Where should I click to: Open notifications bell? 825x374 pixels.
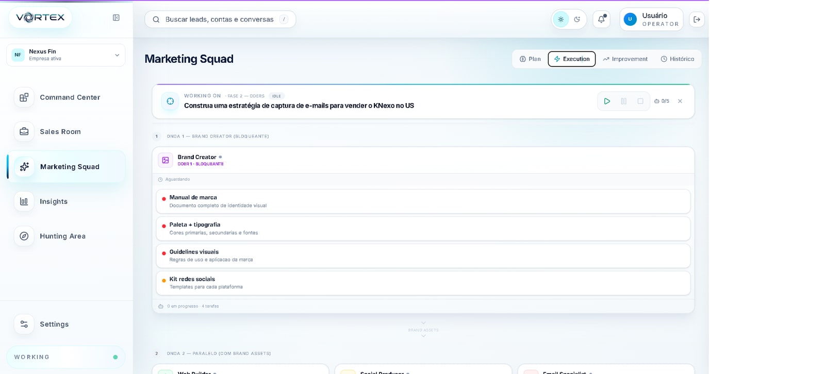[x=601, y=19]
